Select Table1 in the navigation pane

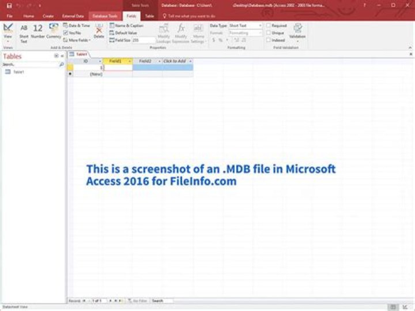point(18,72)
